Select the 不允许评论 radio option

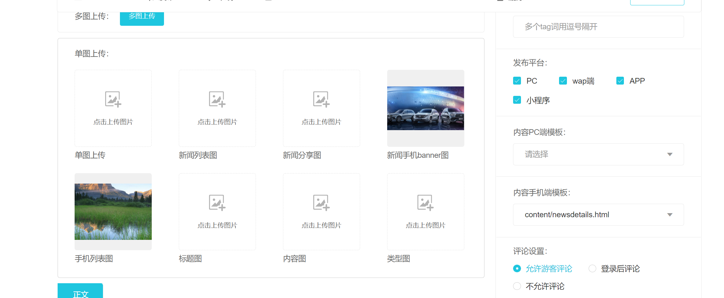[517, 286]
